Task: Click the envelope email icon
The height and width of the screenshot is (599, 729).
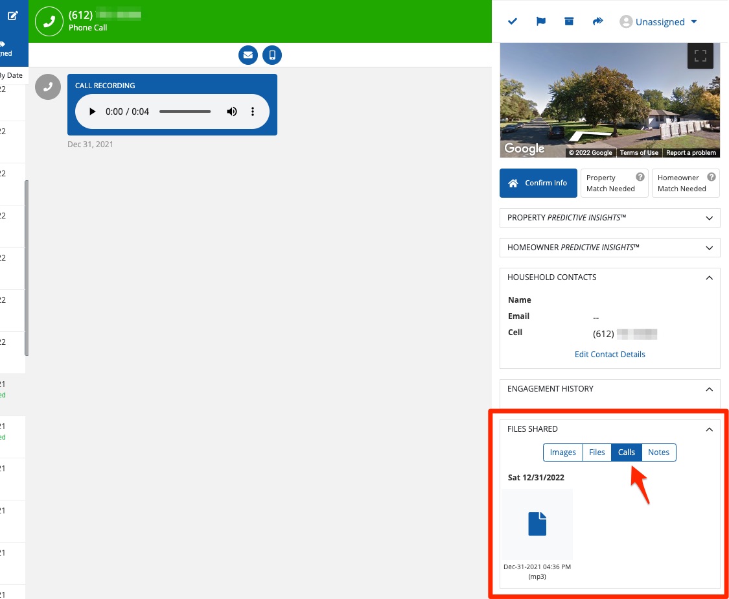Action: [x=248, y=55]
